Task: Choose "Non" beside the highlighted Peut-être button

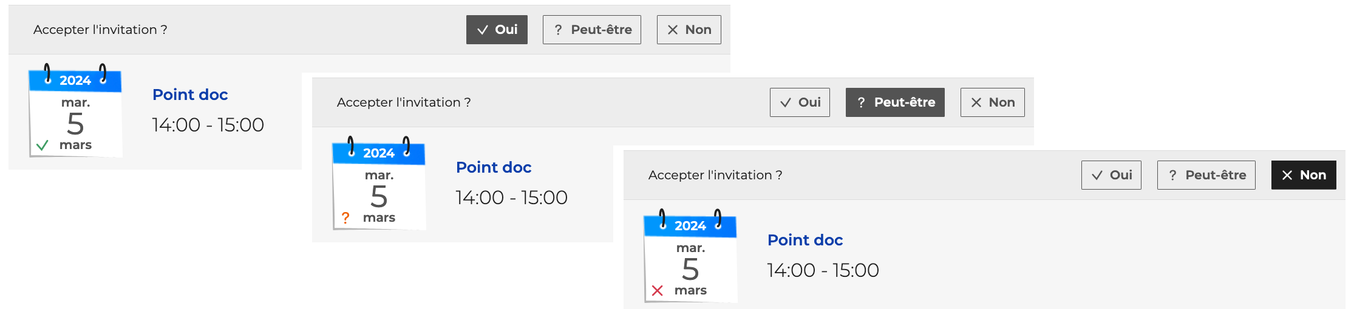Action: click(x=992, y=102)
